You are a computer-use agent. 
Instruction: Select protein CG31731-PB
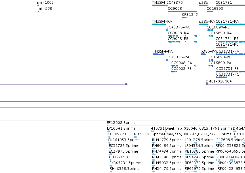tap(231, 72)
